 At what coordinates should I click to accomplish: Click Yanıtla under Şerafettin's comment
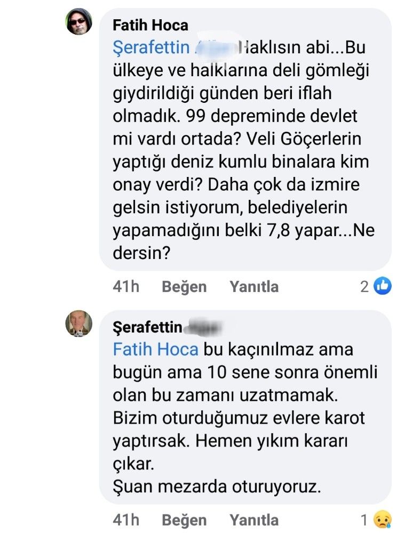pyautogui.click(x=254, y=520)
